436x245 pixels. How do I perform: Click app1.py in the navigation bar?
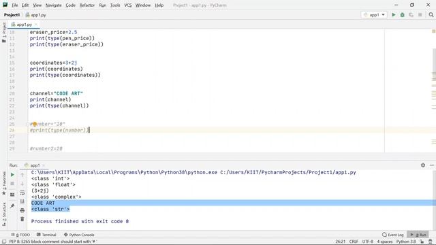[x=36, y=15]
